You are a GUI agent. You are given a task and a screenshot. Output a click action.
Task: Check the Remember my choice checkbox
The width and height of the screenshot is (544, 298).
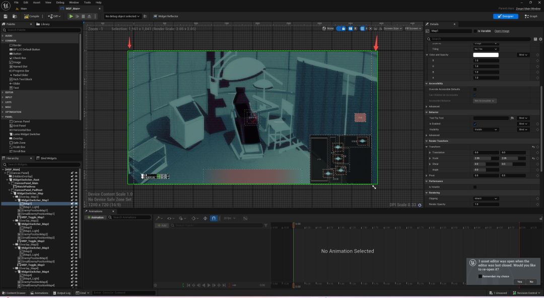tap(480, 276)
